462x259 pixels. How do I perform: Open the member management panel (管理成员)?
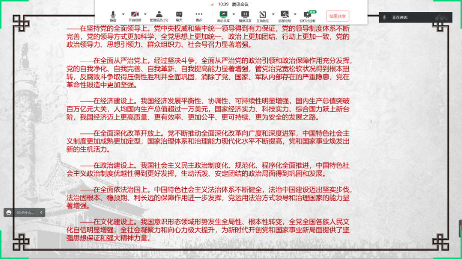coord(159,15)
